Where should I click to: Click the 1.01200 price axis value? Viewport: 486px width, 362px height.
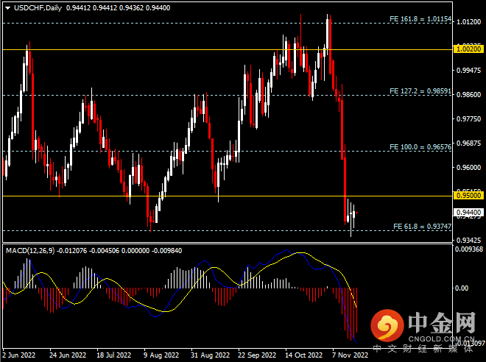coord(468,21)
